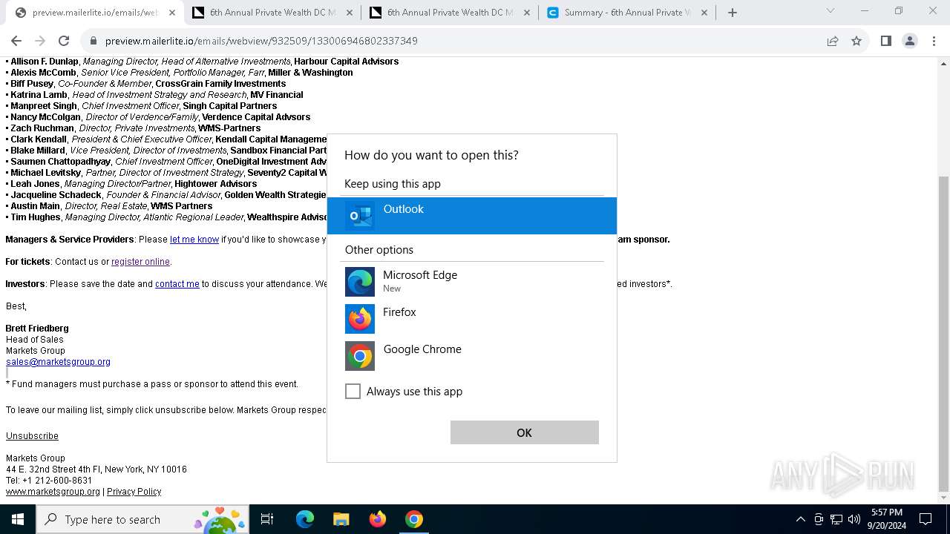Follow the 'let me know' link

[194, 240]
